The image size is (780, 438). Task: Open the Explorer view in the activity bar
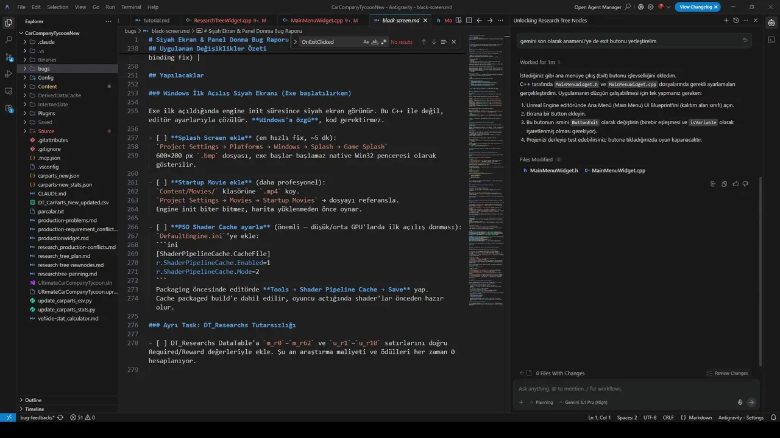coord(9,23)
